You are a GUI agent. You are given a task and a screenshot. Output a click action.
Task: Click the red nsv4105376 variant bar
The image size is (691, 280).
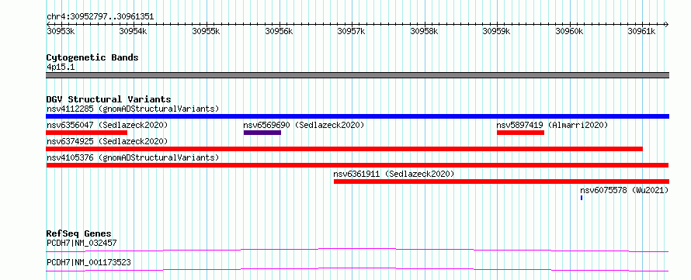(x=357, y=165)
